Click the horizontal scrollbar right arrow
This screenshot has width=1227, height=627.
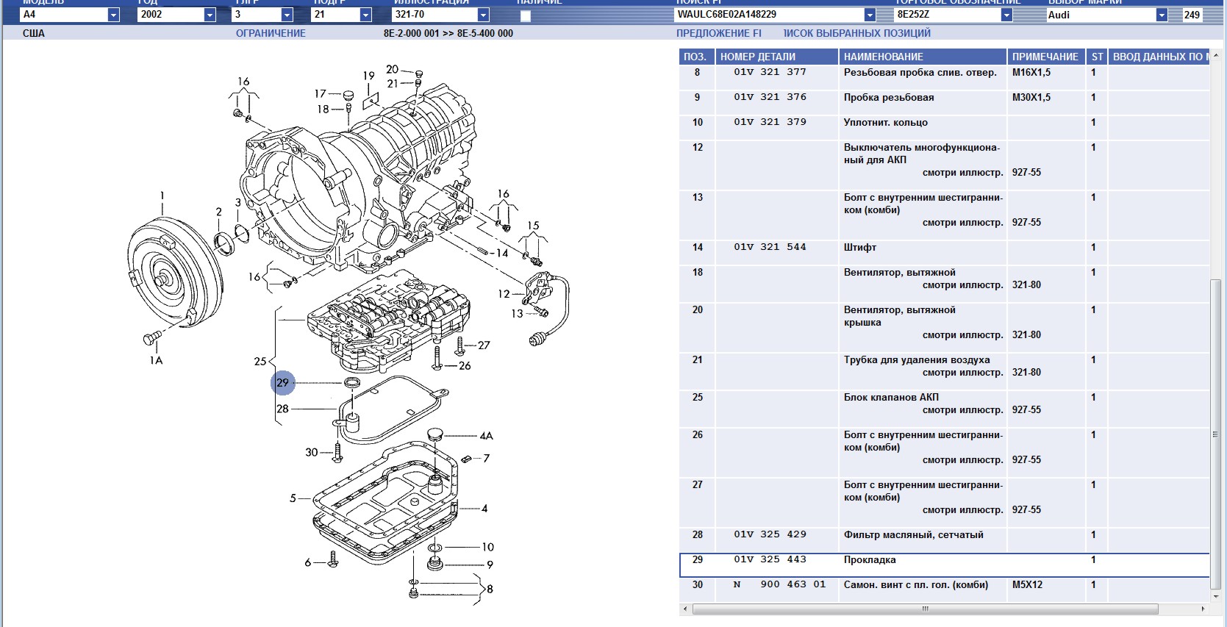click(1203, 609)
